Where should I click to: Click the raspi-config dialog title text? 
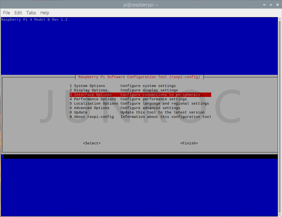tap(139, 77)
